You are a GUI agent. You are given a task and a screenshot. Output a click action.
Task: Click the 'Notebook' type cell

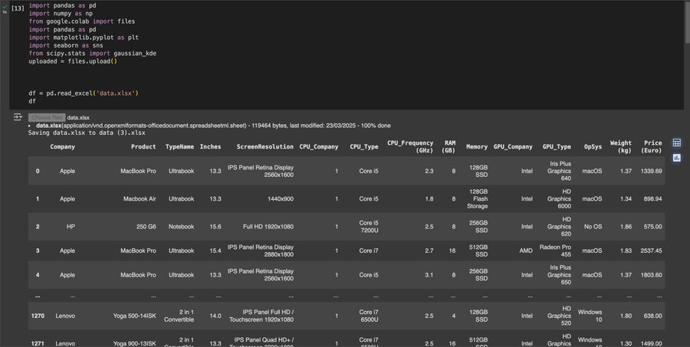[181, 227]
